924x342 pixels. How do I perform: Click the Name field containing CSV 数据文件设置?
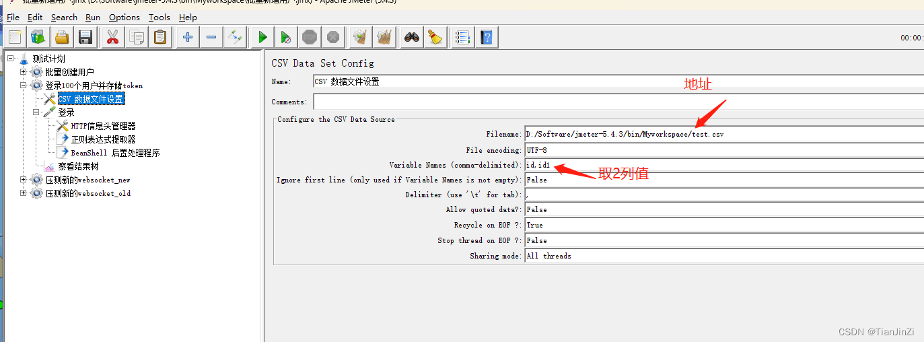618,81
